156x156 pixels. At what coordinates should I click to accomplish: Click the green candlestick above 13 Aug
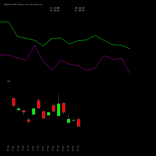point(34,111)
